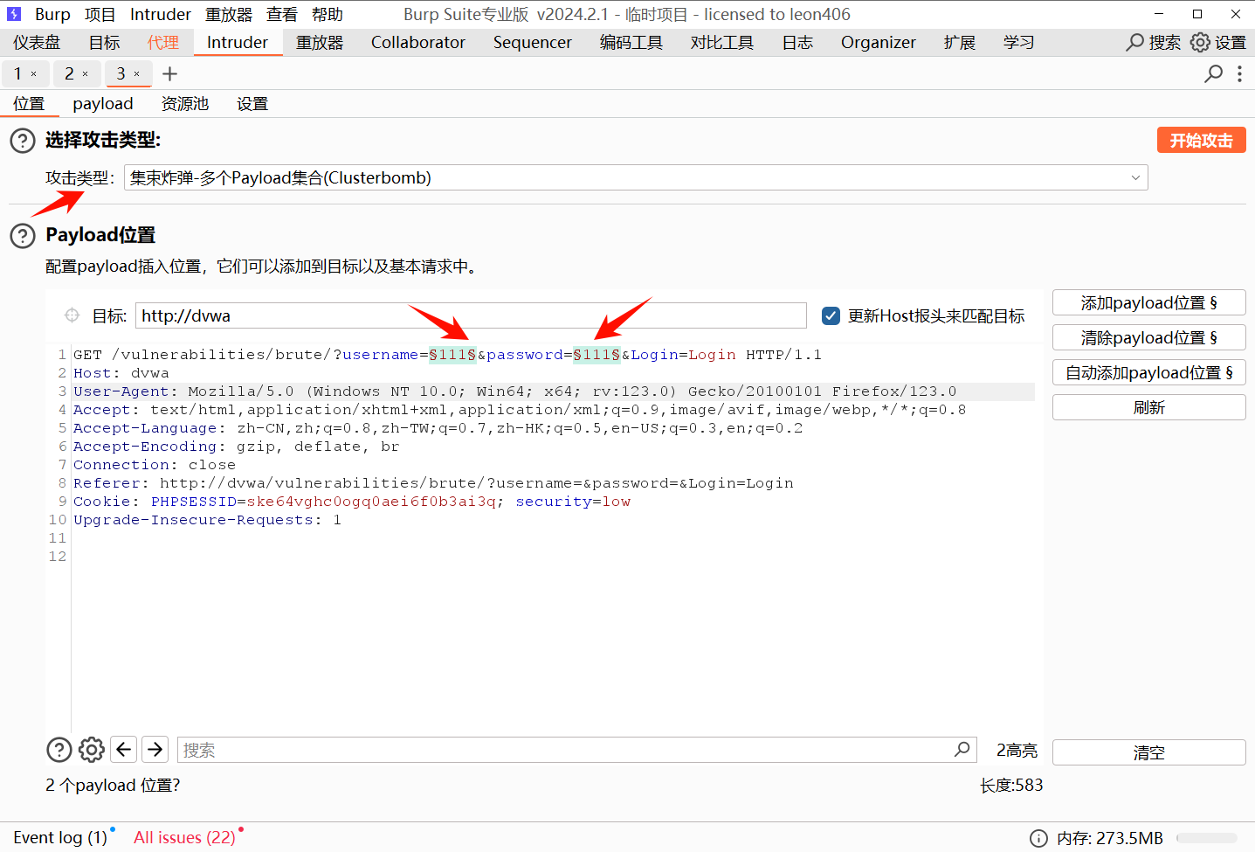Screen dimensions: 1255x852
Task: Open the 帮助 menu
Action: [327, 14]
